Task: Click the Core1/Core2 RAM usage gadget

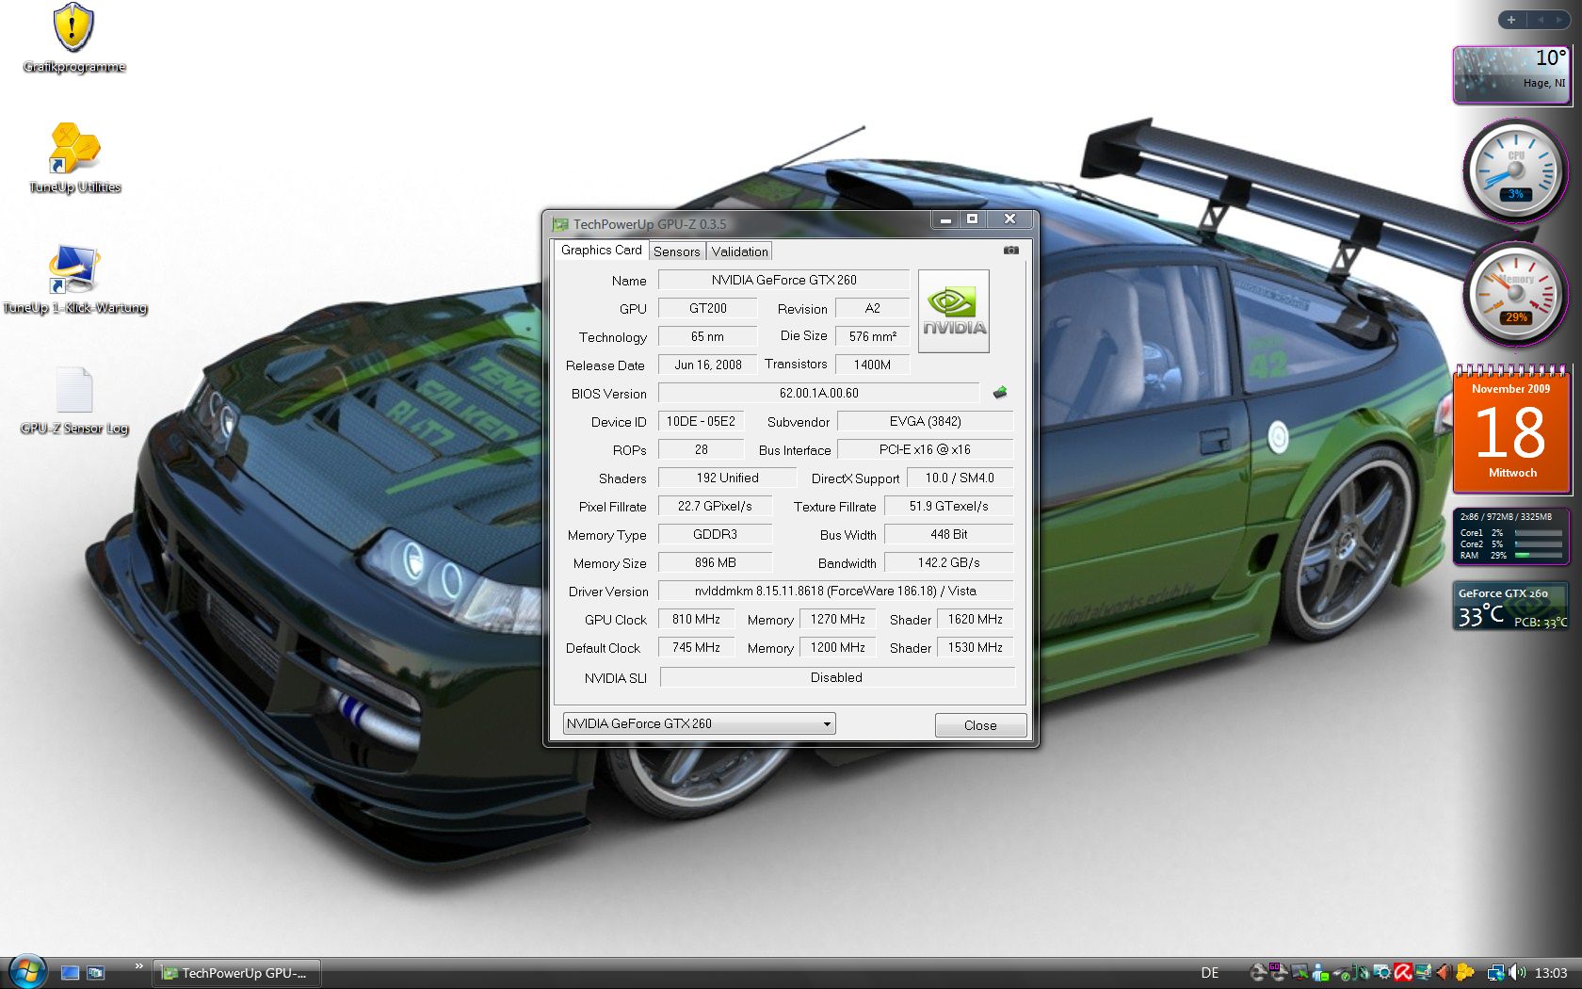Action: [1511, 536]
